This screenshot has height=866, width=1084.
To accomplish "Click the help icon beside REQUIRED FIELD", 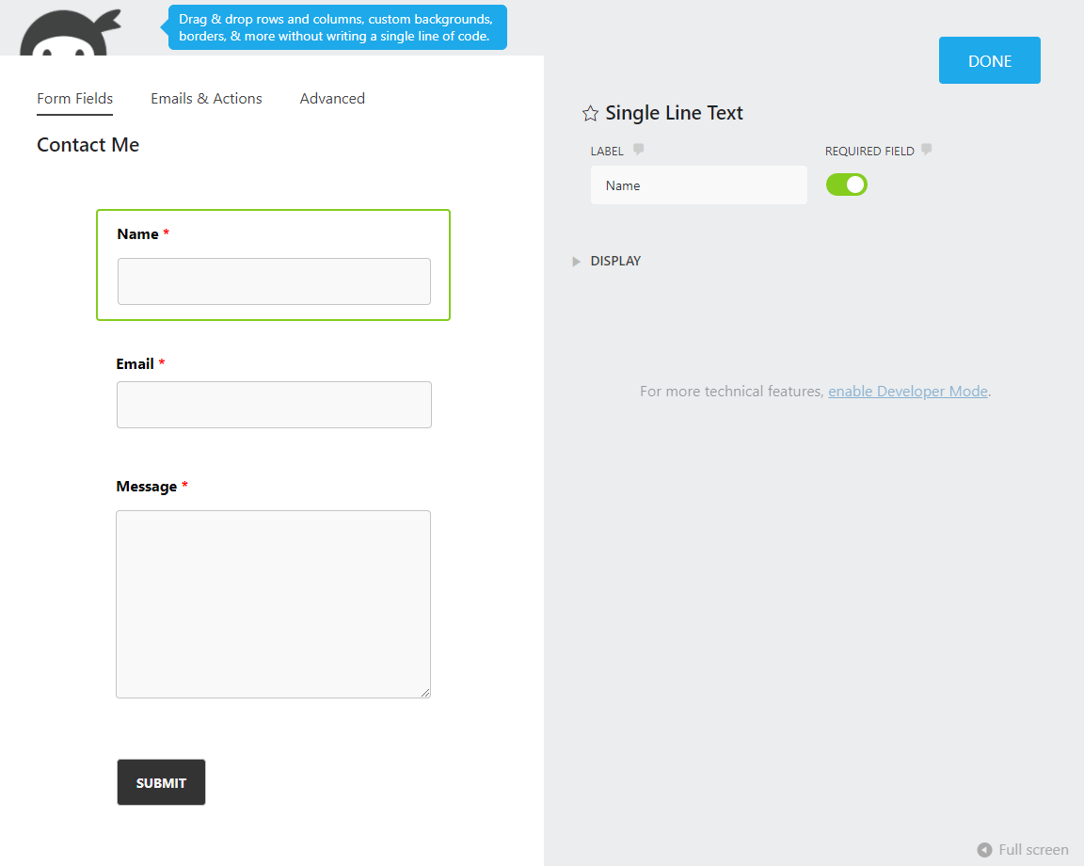I will click(926, 150).
